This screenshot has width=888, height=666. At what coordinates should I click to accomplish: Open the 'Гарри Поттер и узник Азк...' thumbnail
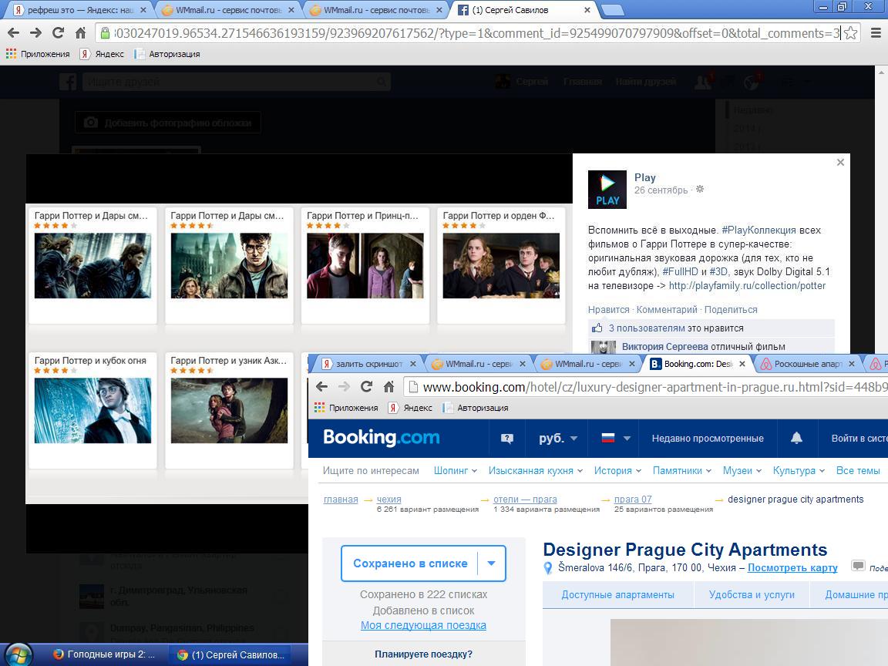pos(230,411)
